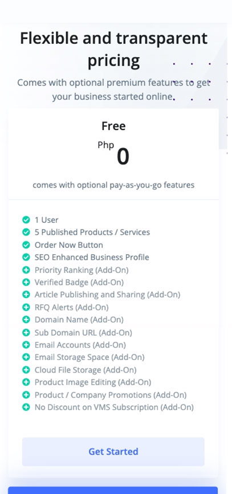Click the plus icon next to Verified Badge
The height and width of the screenshot is (494, 232).
point(26,282)
